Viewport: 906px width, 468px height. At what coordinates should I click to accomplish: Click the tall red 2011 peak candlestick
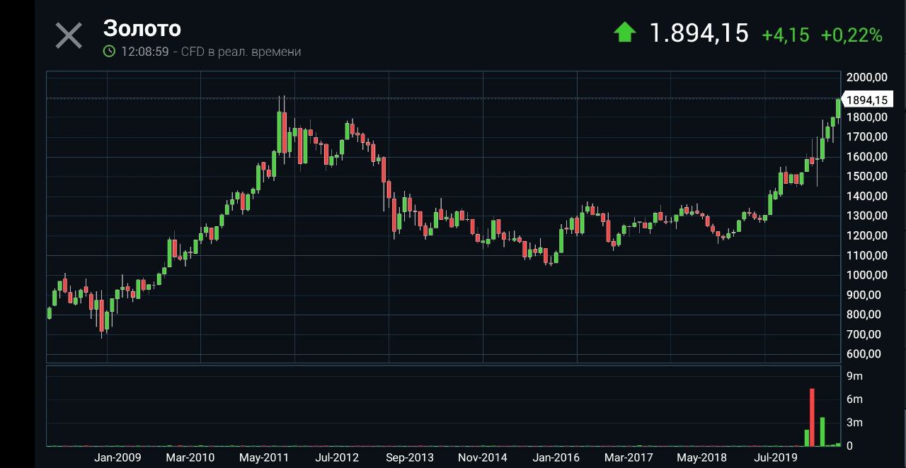click(285, 132)
